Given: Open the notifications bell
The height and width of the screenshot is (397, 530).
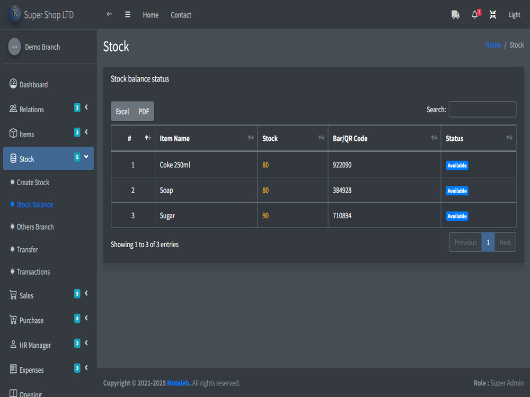Looking at the screenshot, I should point(474,14).
